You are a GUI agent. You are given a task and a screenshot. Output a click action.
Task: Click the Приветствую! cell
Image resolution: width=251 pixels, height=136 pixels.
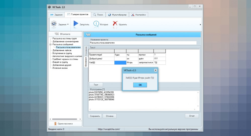[102, 55]
